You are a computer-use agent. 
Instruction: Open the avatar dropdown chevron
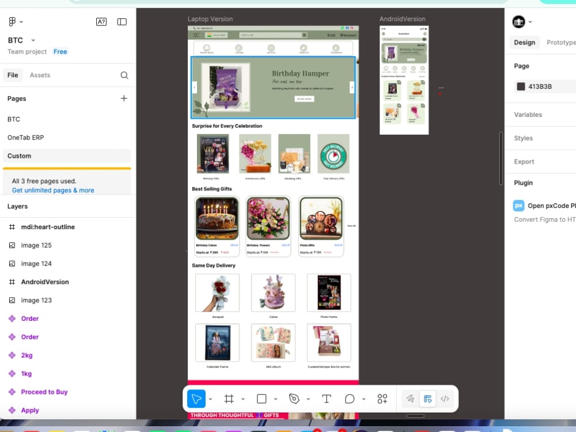530,22
